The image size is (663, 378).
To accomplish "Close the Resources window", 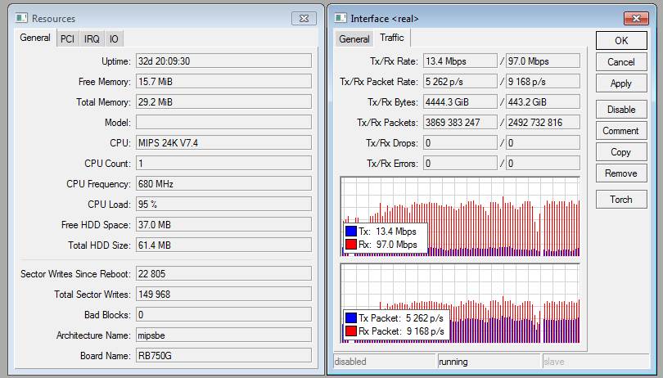I will point(304,18).
